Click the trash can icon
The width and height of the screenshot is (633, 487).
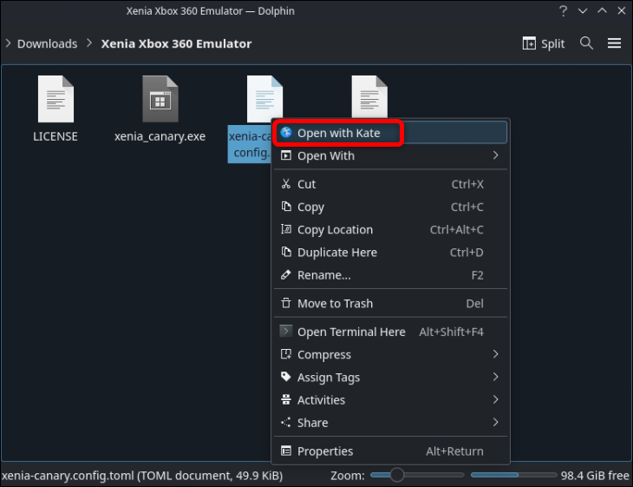point(286,303)
